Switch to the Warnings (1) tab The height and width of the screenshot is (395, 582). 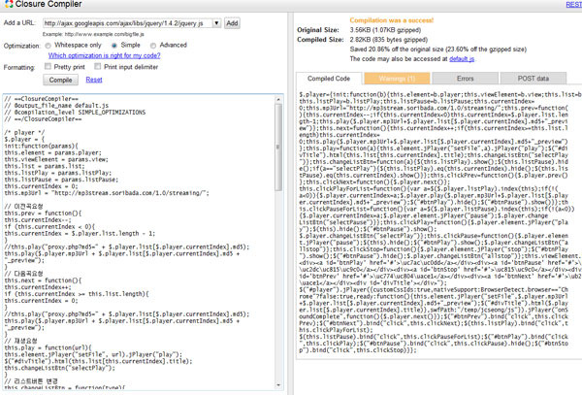point(397,79)
